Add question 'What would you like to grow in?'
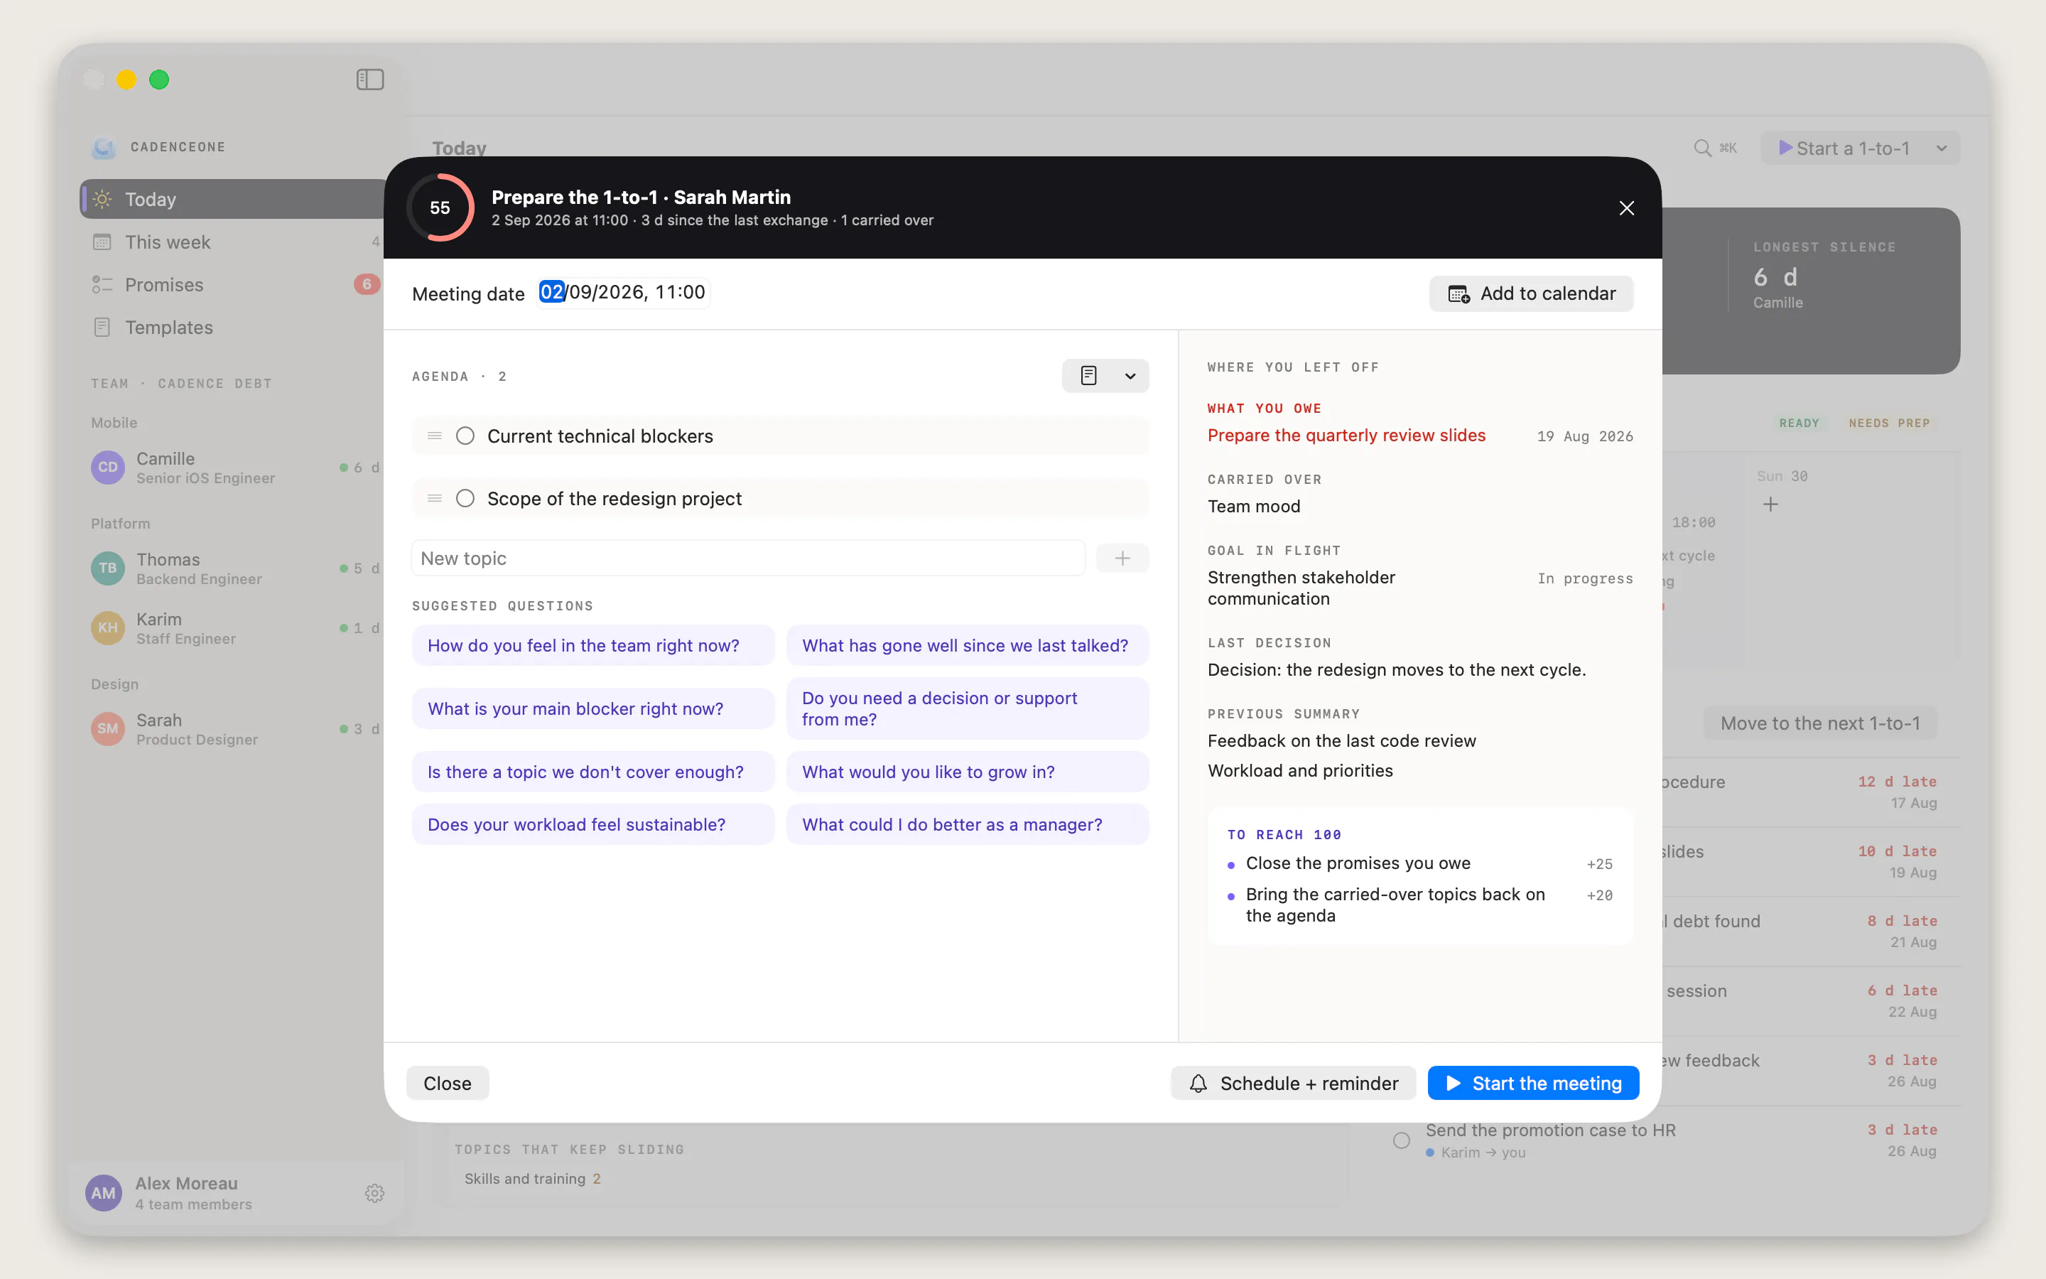This screenshot has height=1279, width=2046. [x=967, y=772]
